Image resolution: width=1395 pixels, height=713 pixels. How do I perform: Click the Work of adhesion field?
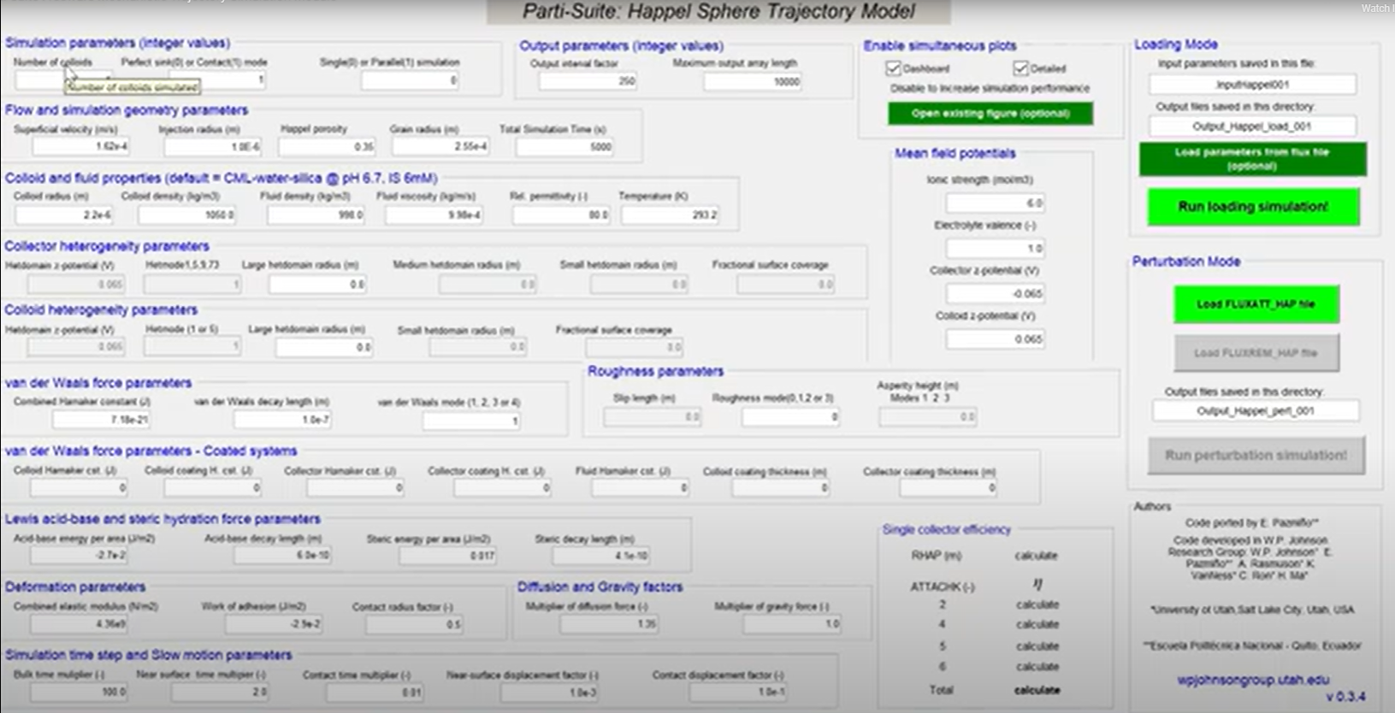[x=275, y=624]
